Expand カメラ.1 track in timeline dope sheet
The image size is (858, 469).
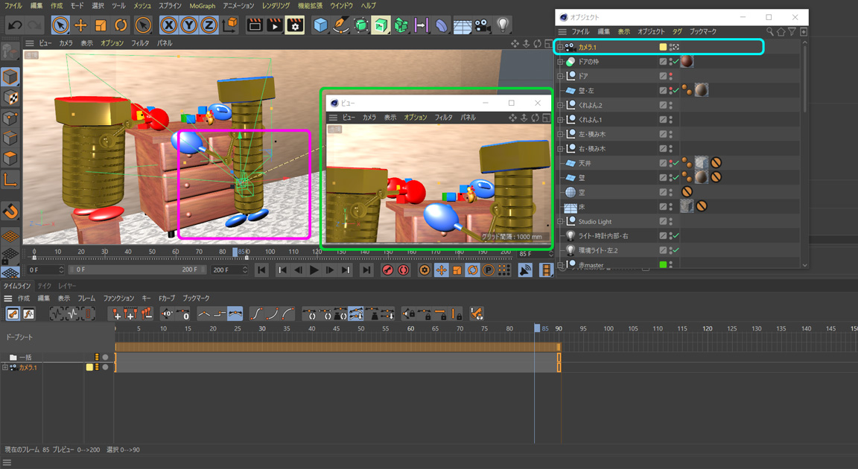click(x=5, y=368)
